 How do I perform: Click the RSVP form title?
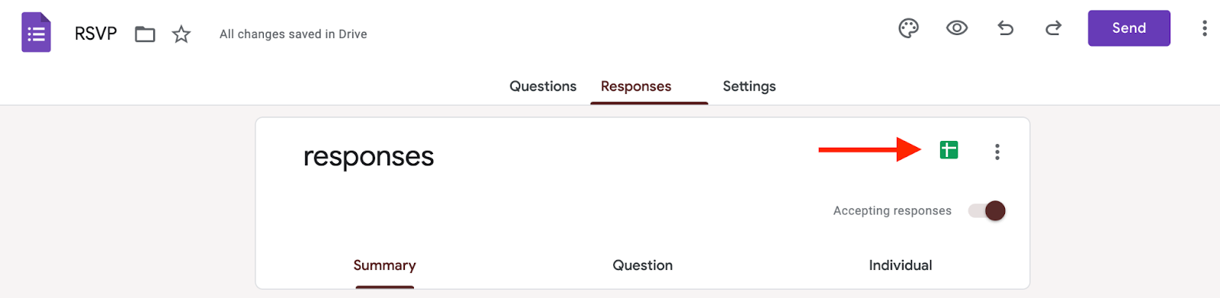click(x=95, y=34)
